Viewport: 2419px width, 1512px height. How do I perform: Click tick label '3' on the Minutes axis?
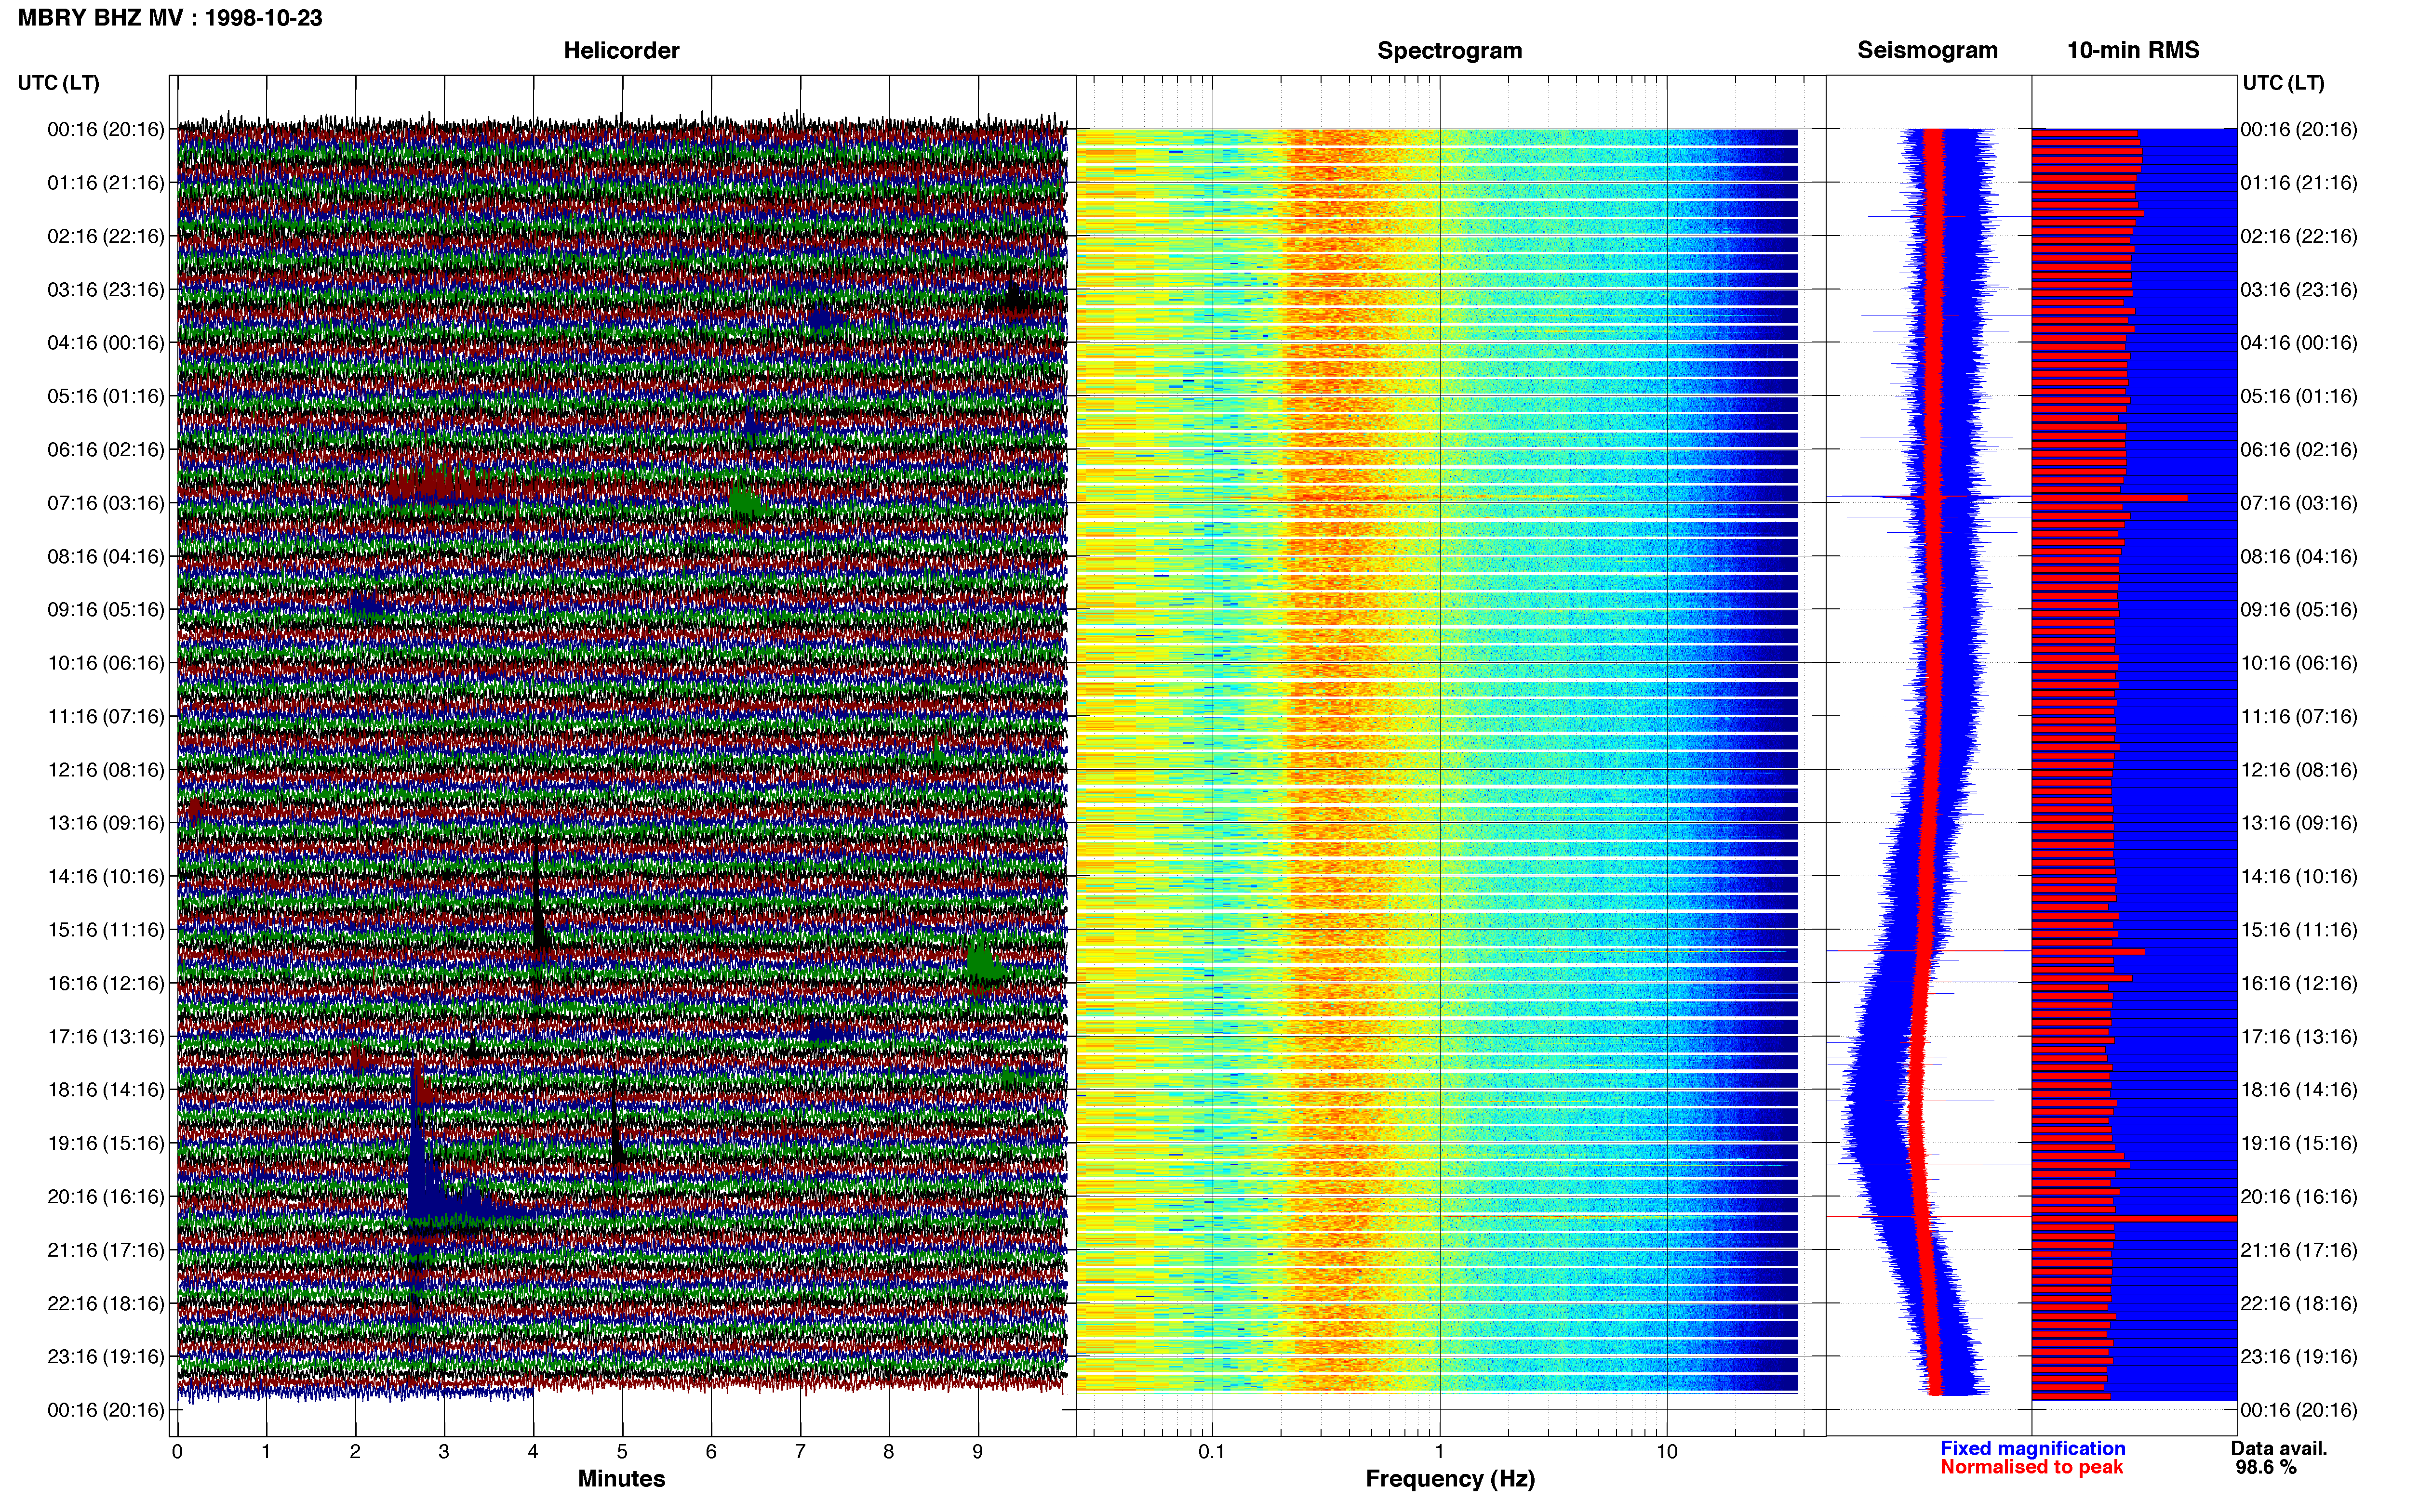(444, 1452)
